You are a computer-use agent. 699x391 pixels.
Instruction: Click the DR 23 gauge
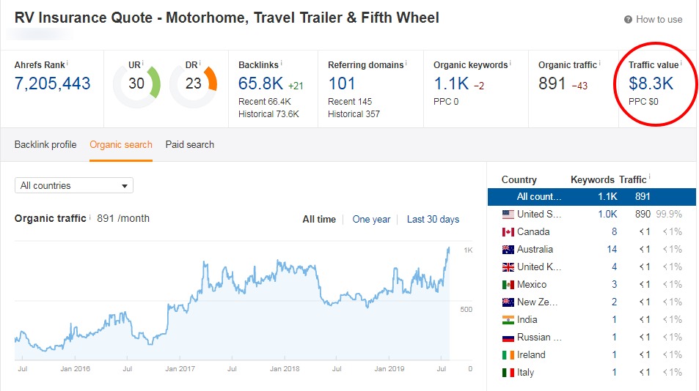(x=194, y=84)
